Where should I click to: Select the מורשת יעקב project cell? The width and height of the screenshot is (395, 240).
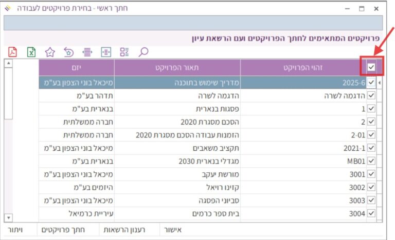tap(177, 174)
